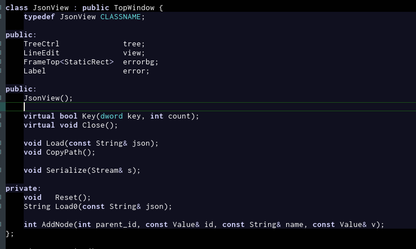This screenshot has height=249, width=416.
Task: Click the private access specifier
Action: click(x=21, y=189)
